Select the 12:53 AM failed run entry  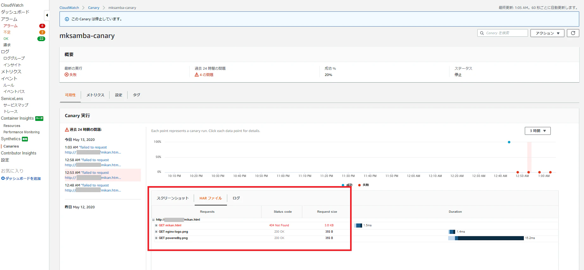[102, 175]
